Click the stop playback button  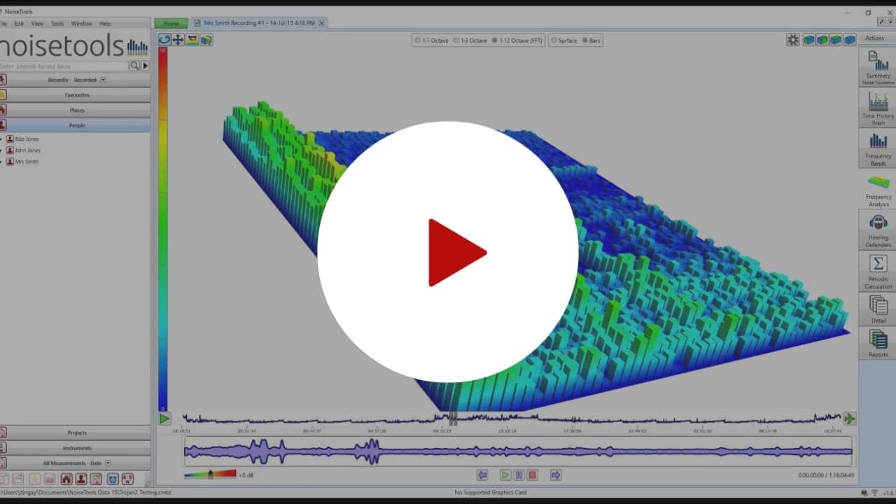point(532,475)
